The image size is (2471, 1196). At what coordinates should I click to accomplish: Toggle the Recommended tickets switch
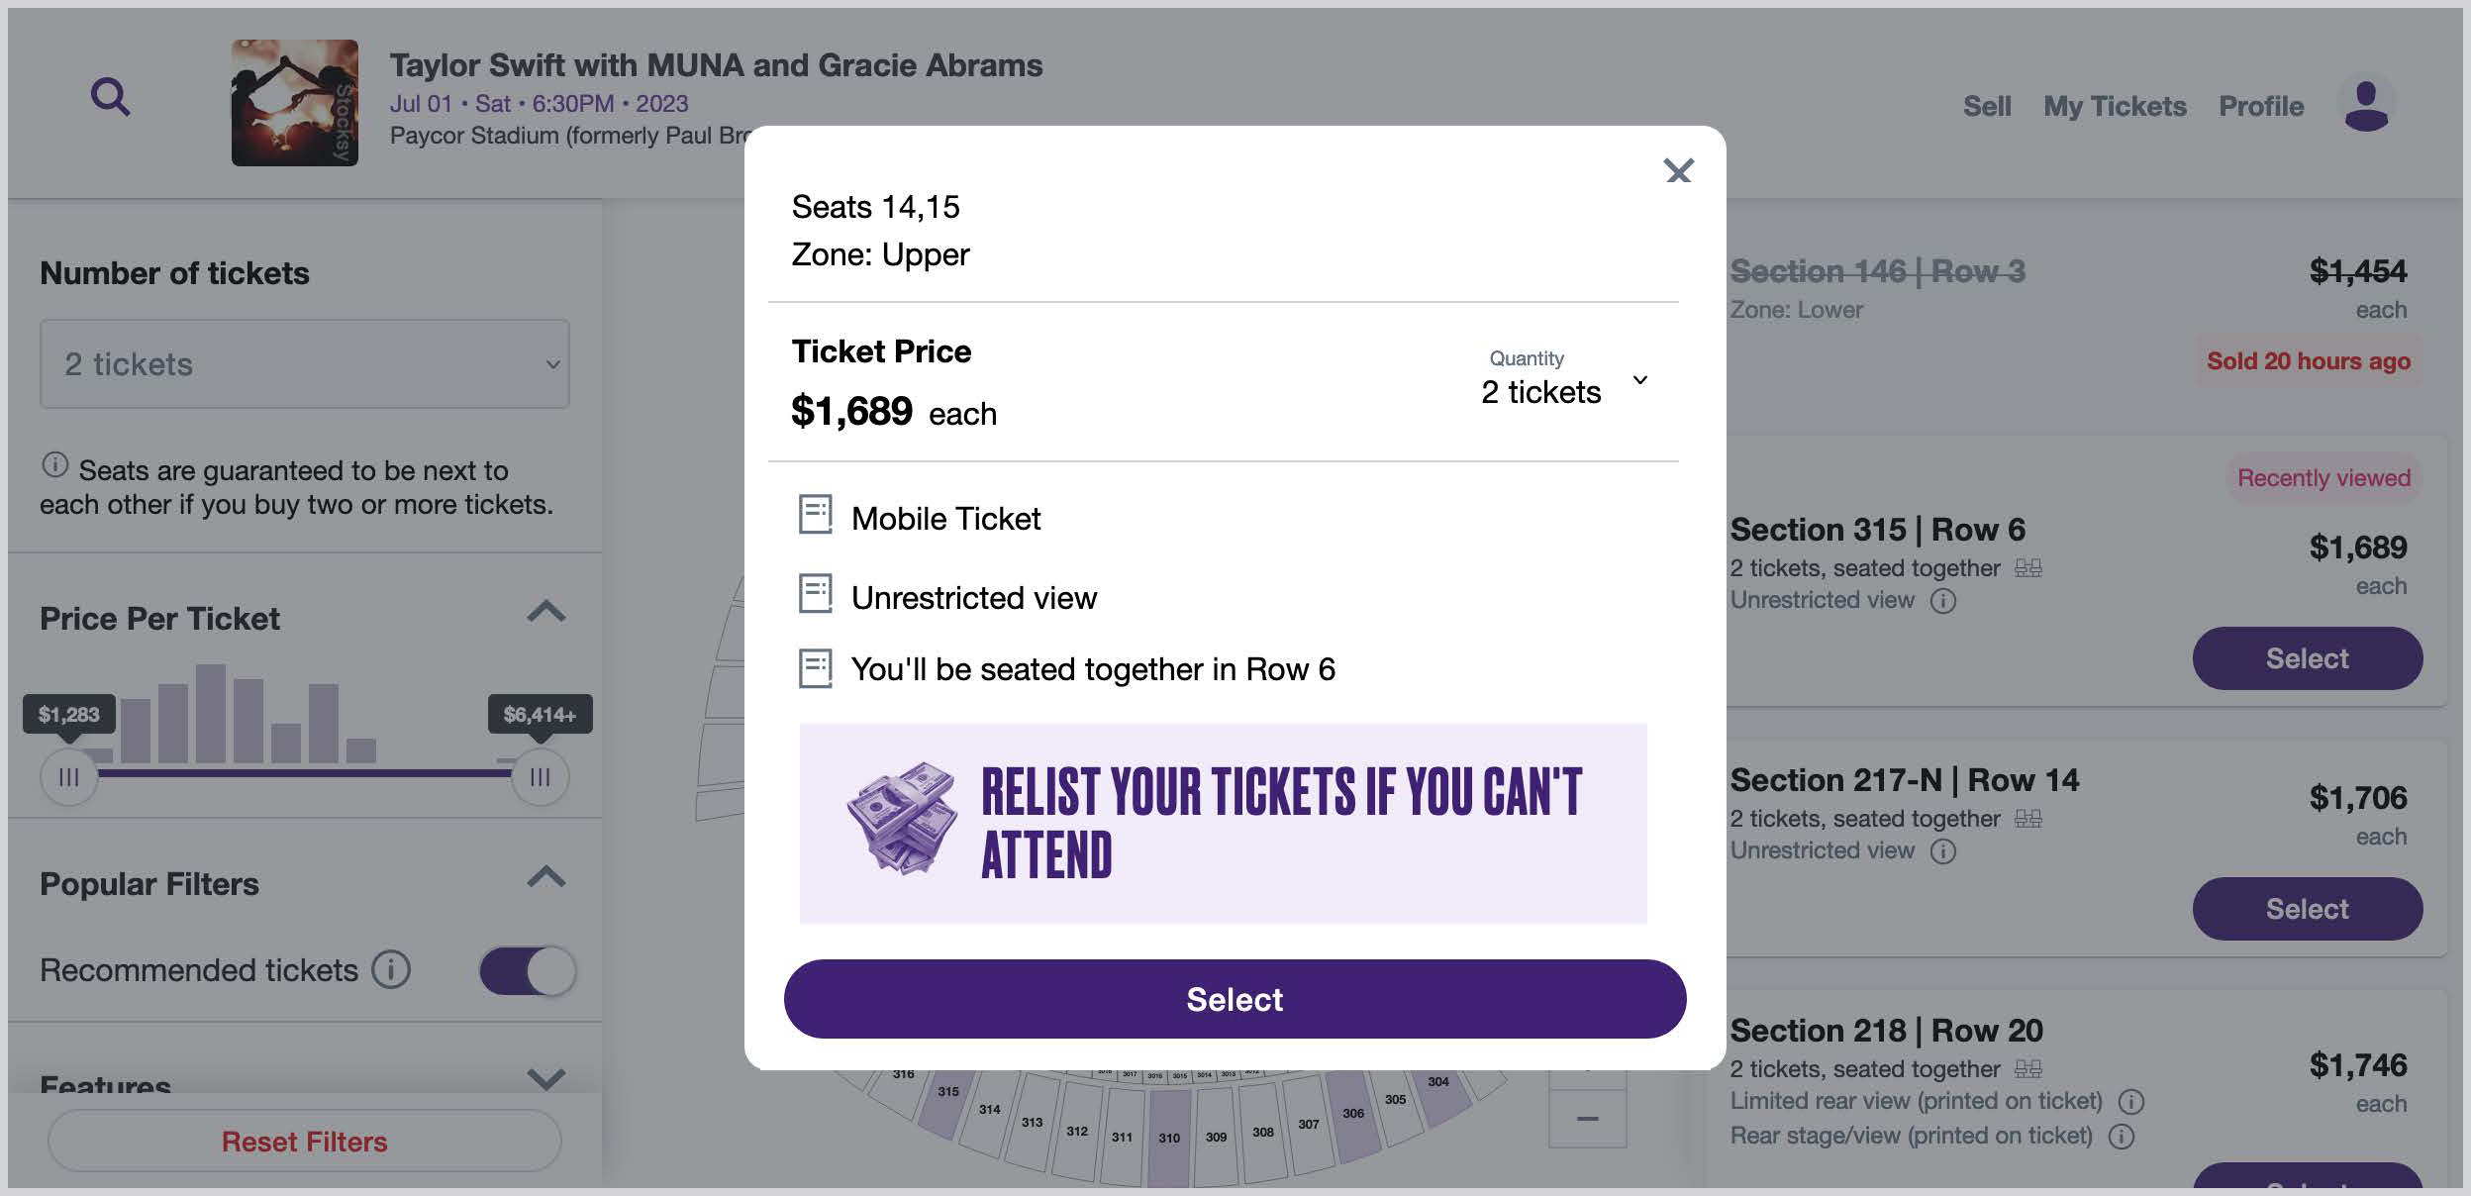coord(528,971)
